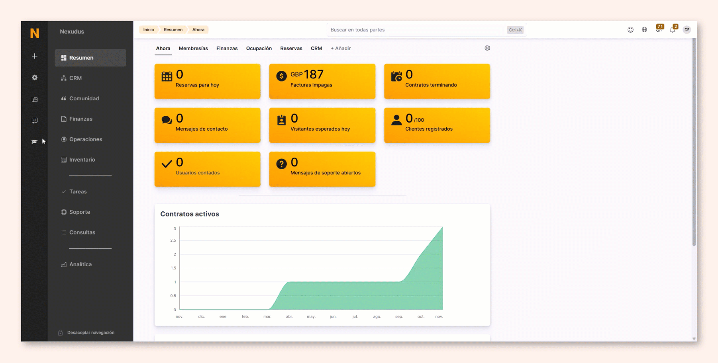Click the folder icon in the left rail
The width and height of the screenshot is (718, 363).
(x=35, y=99)
